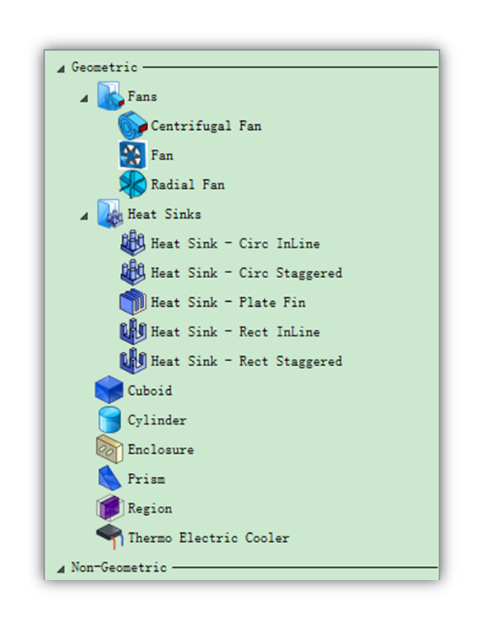Collapse the Geometric section
Image resolution: width=483 pixels, height=626 pixels.
[61, 68]
